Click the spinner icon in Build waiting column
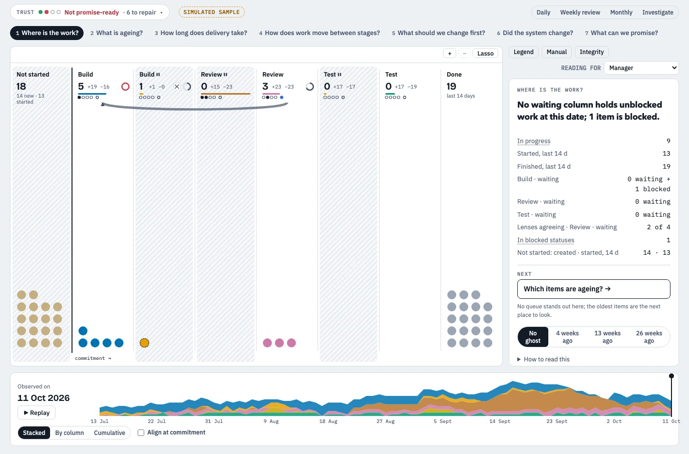Viewport: 689px width, 454px height. point(187,87)
